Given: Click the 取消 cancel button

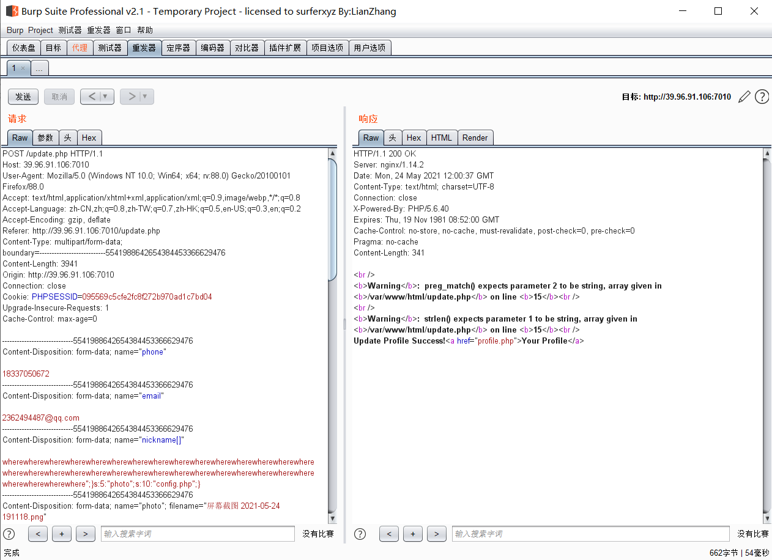Looking at the screenshot, I should point(59,97).
